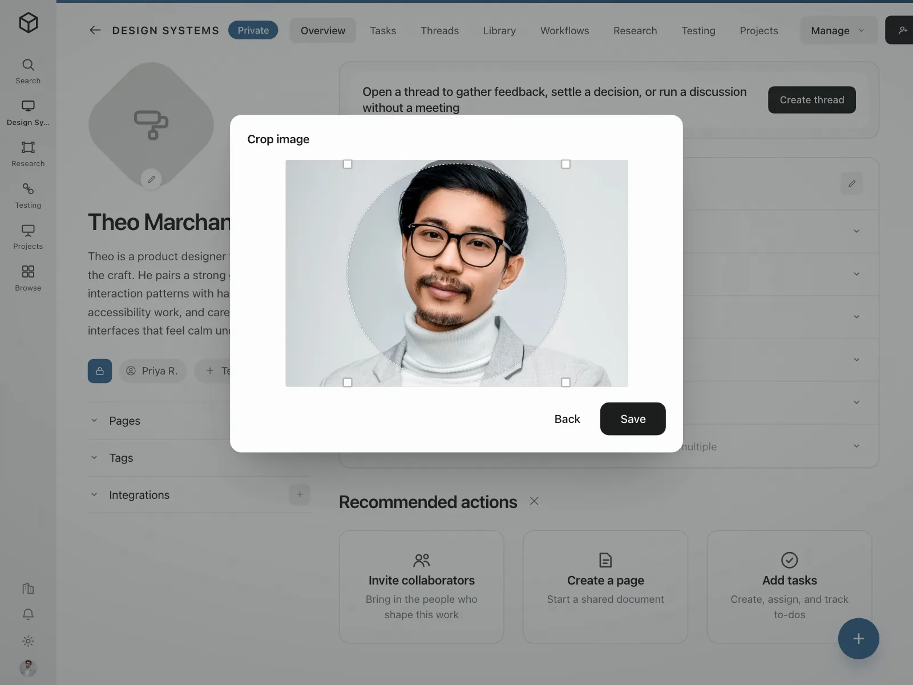This screenshot has width=913, height=685.
Task: Add an integration with the plus icon
Action: [300, 494]
